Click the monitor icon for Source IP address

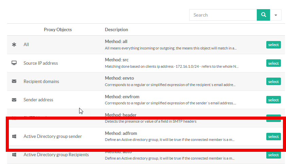tap(14, 63)
